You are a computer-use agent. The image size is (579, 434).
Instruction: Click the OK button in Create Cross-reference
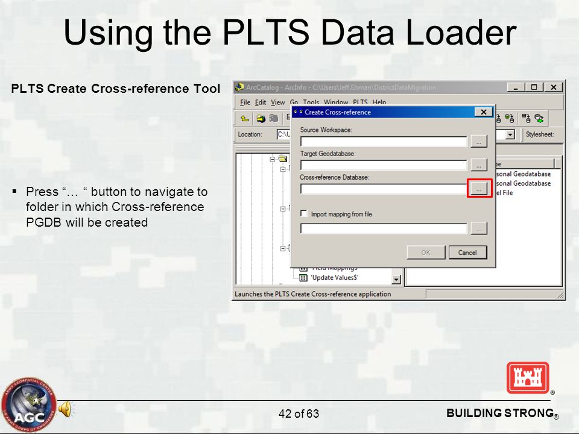[426, 253]
